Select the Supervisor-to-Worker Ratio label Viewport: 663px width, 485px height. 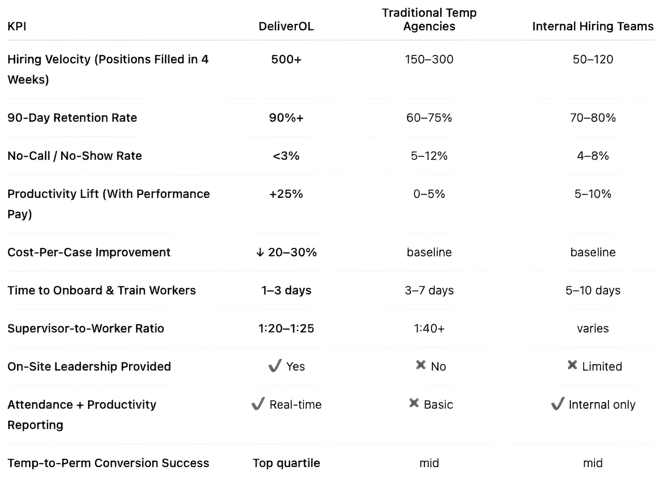click(86, 328)
